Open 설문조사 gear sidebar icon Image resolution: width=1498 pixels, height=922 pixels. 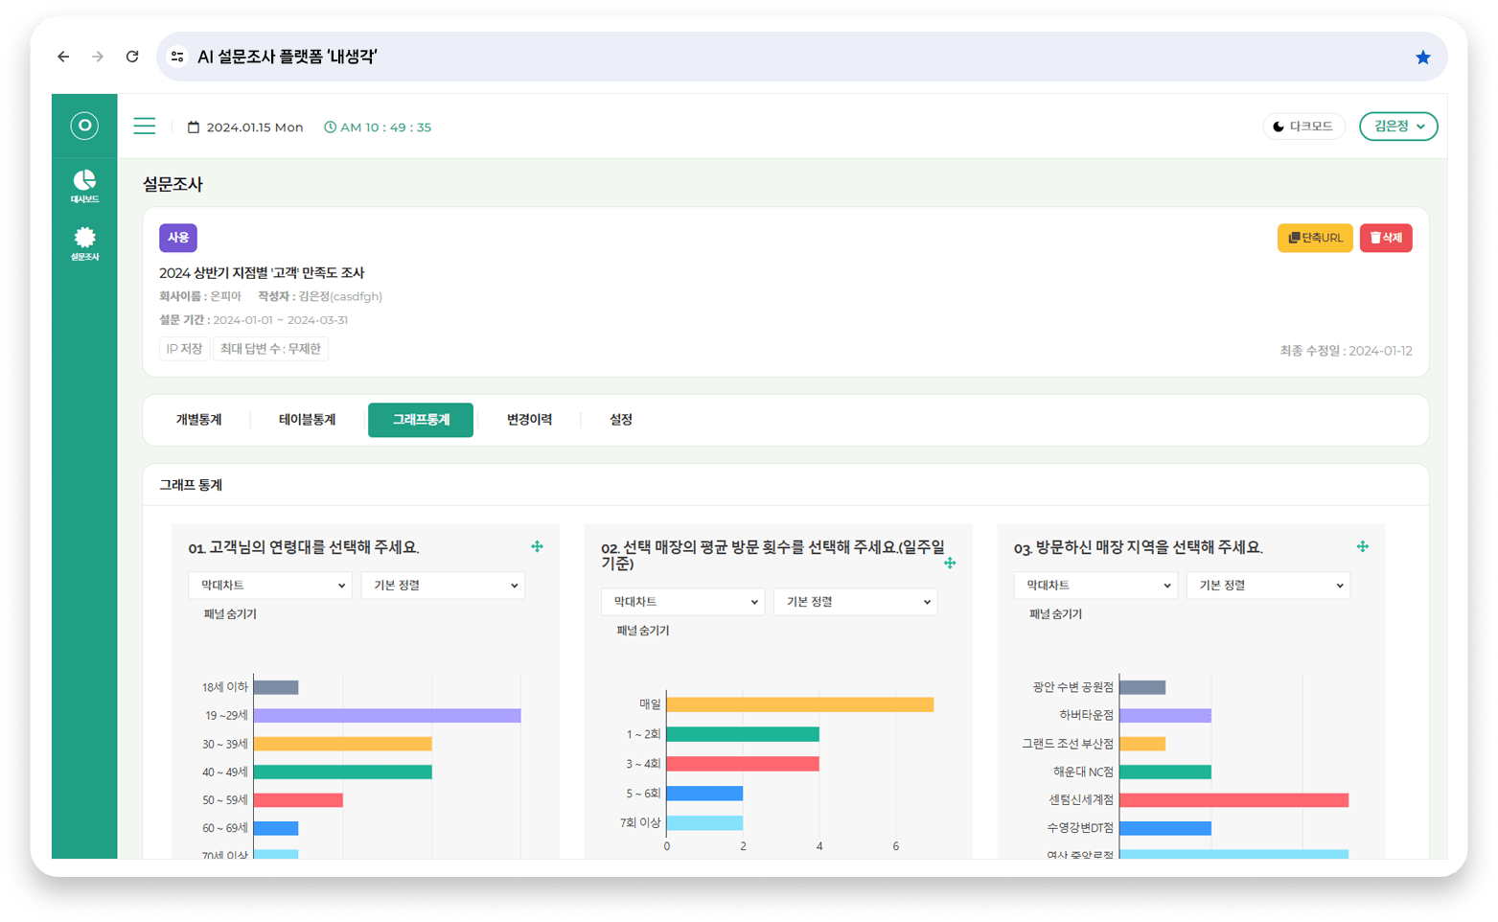(84, 243)
